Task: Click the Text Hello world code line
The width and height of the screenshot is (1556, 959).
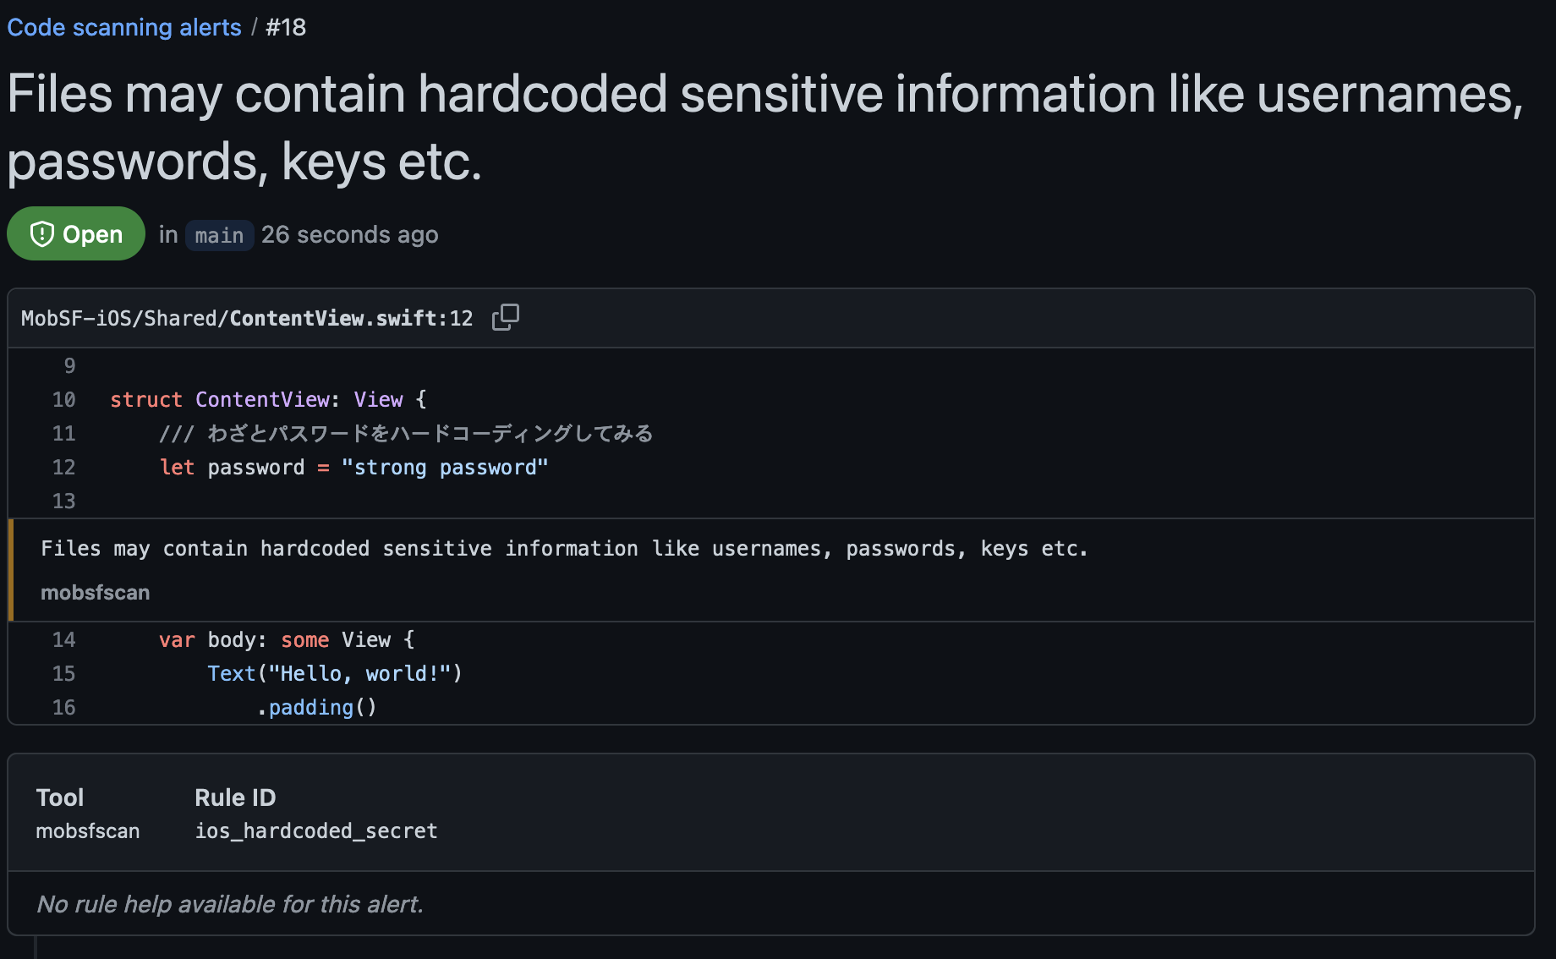Action: 335,673
